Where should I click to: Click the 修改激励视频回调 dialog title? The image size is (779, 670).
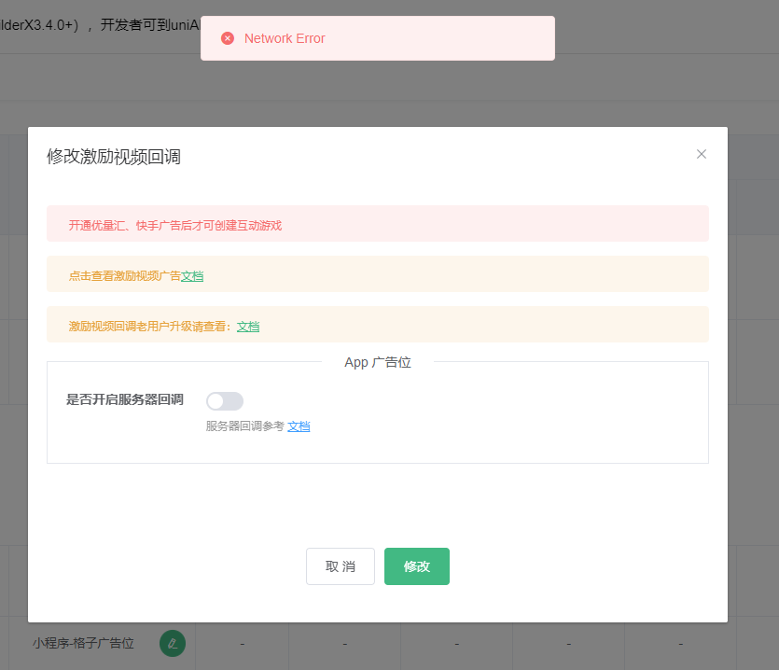[114, 157]
